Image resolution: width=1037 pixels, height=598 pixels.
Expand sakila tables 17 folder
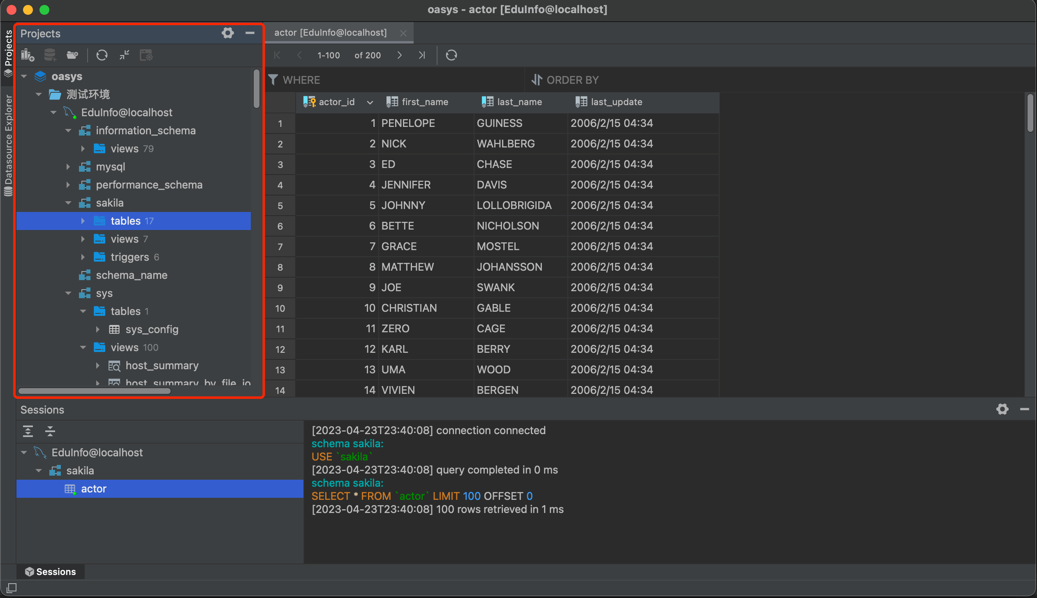[83, 221]
